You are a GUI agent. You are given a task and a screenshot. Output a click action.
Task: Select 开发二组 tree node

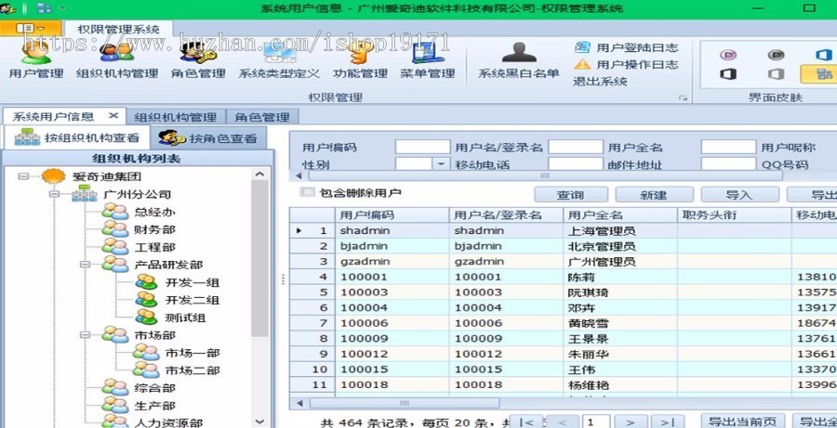[193, 300]
